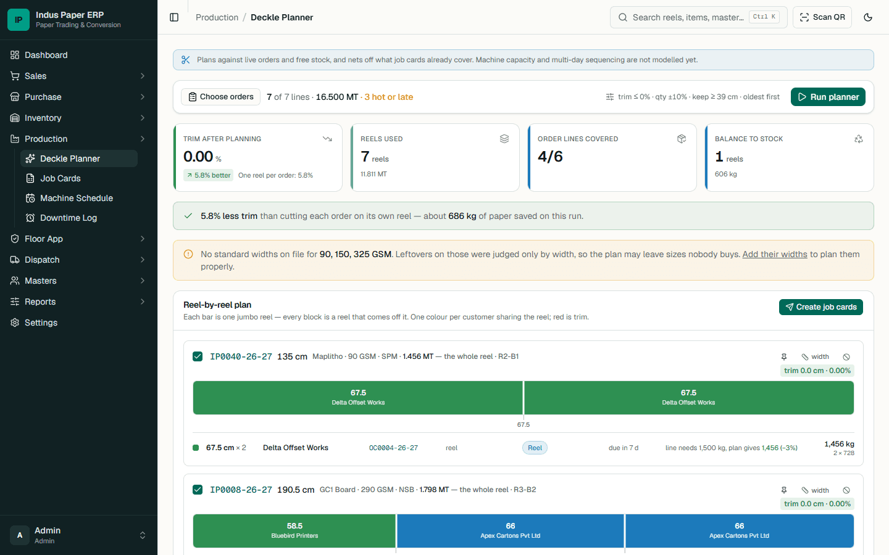Click reel number IP0040-26-27

click(x=241, y=356)
